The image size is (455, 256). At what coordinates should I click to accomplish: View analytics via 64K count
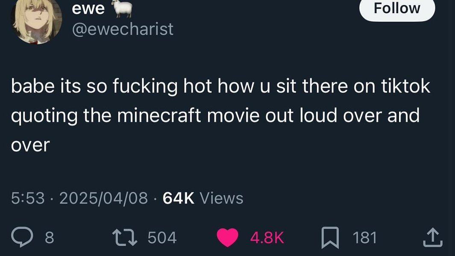(x=178, y=198)
